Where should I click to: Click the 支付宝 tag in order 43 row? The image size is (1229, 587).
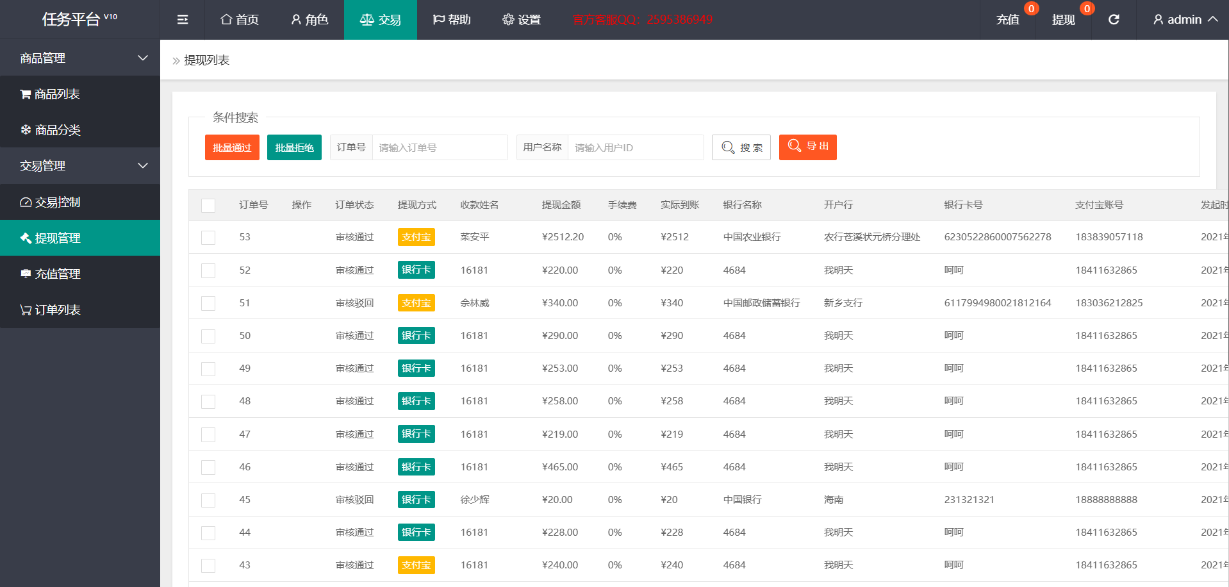tap(417, 565)
